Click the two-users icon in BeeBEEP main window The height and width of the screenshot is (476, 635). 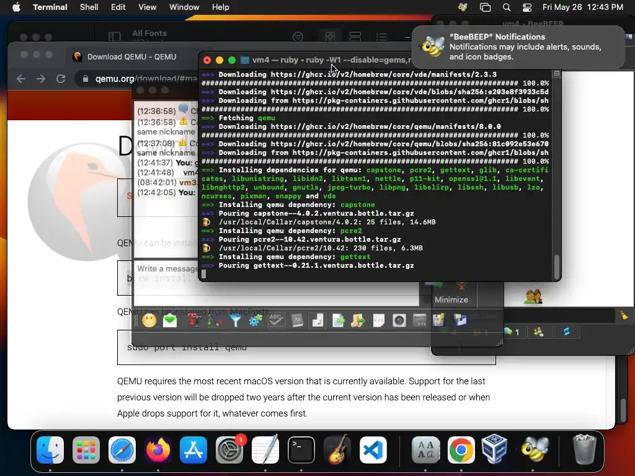click(x=533, y=297)
